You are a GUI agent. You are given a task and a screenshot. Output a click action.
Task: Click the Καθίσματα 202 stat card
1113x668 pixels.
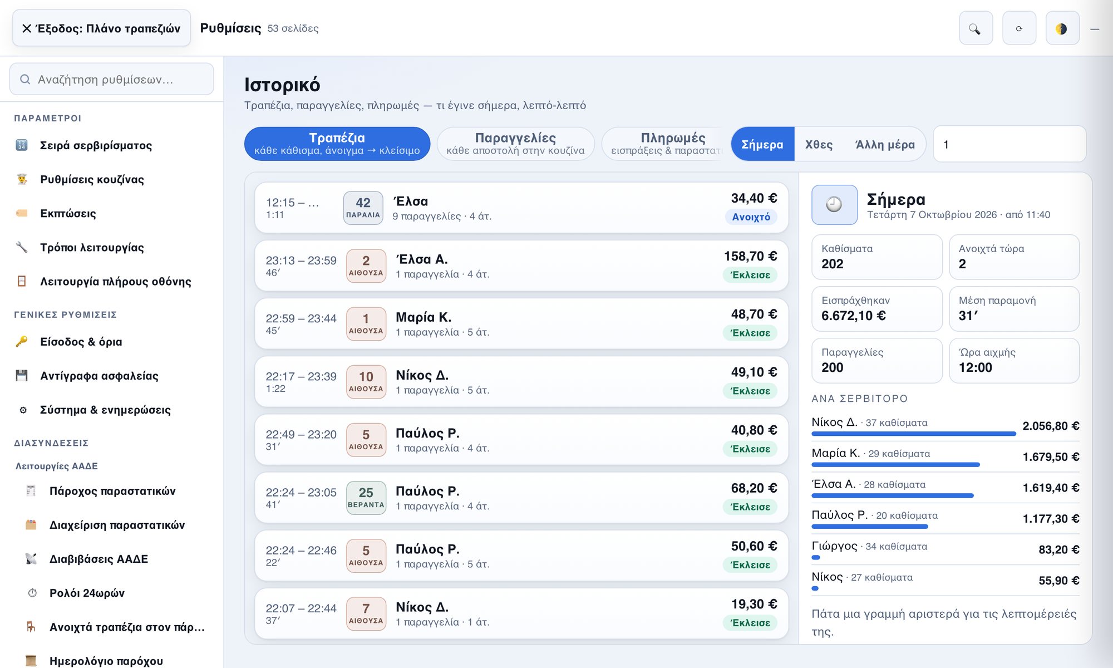tap(877, 257)
